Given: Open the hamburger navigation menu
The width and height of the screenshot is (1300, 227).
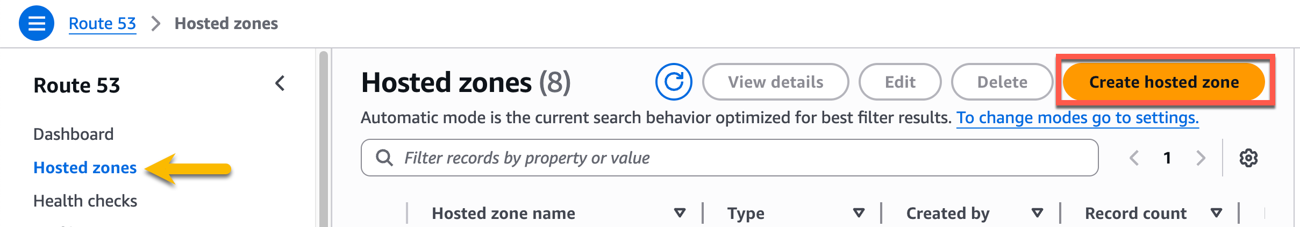Looking at the screenshot, I should [x=37, y=24].
